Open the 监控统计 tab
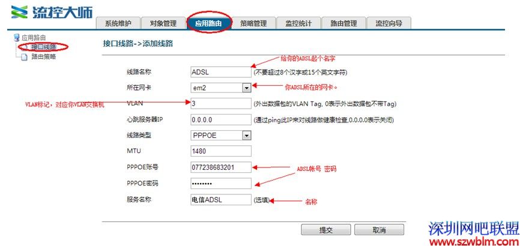520x246 pixels. pos(298,23)
